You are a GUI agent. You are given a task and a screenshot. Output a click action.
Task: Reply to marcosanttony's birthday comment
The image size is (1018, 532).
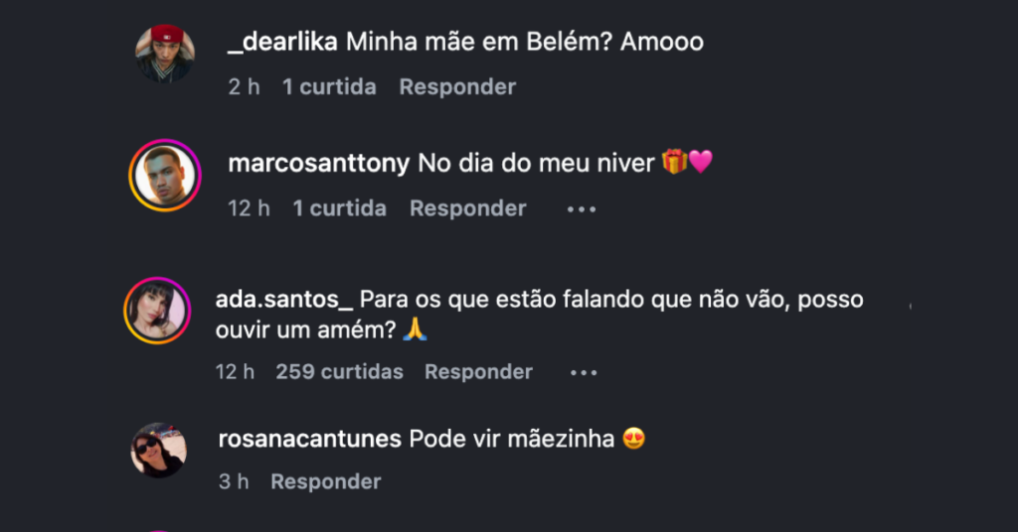[467, 208]
